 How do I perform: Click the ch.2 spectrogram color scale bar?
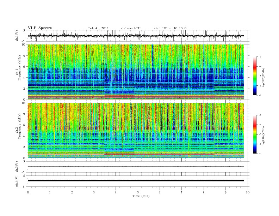coord(255,134)
